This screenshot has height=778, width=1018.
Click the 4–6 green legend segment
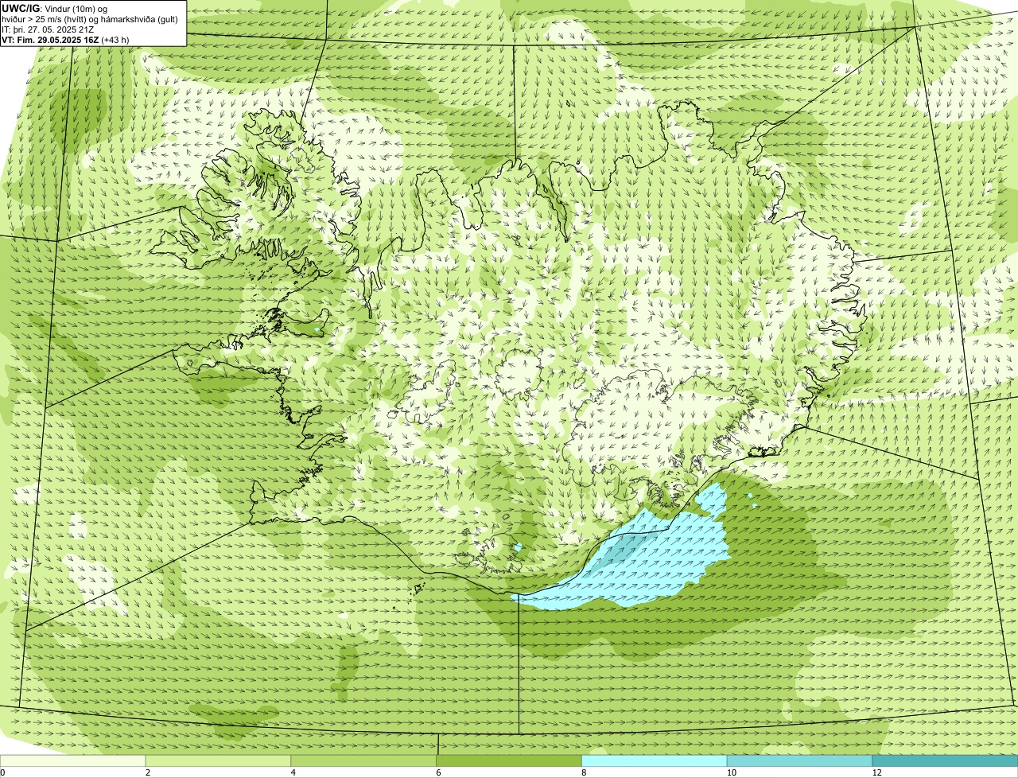tap(364, 760)
